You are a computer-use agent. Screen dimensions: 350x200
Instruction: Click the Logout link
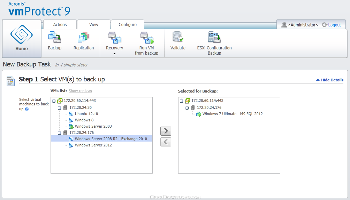coord(334,25)
